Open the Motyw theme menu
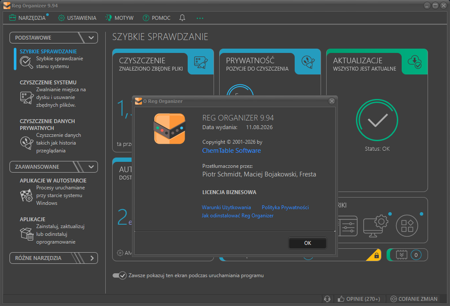 pyautogui.click(x=120, y=18)
